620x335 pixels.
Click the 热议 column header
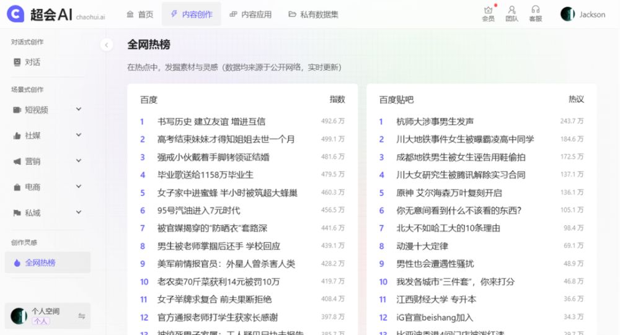[576, 100]
